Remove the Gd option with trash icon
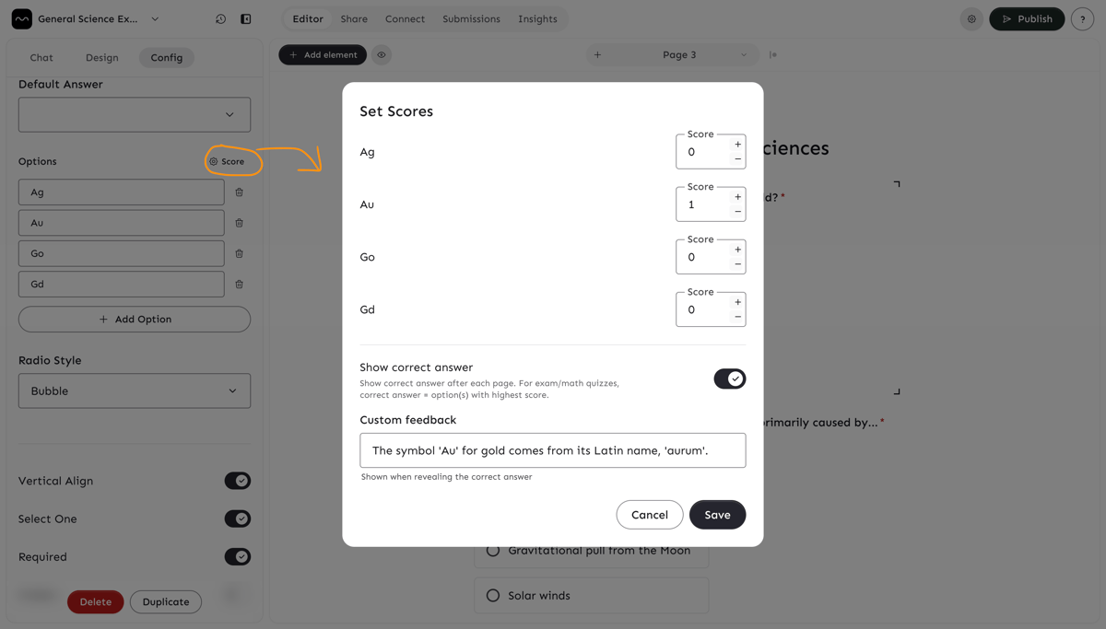The width and height of the screenshot is (1106, 629). coord(240,285)
